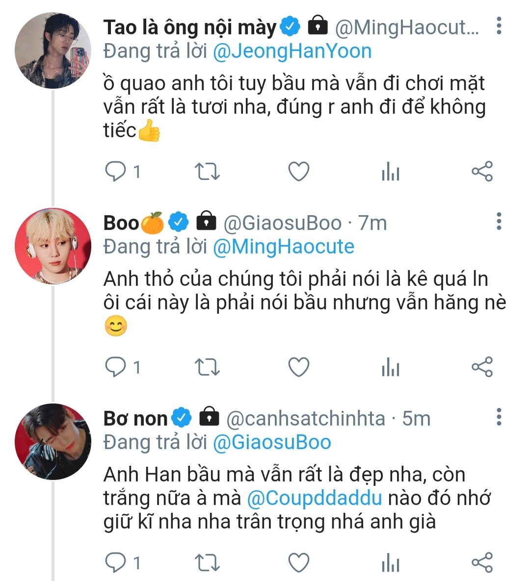Open the @Coupddaddu mention in the tweet
Viewport: 530px width, 581px height.
[x=315, y=498]
